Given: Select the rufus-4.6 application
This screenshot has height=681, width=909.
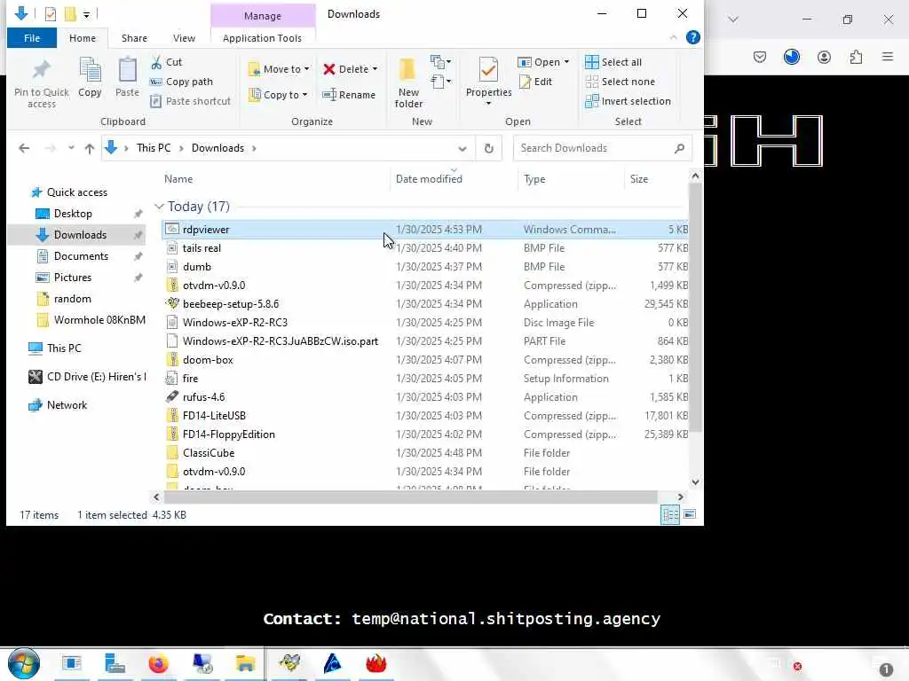Looking at the screenshot, I should pyautogui.click(x=425, y=396).
